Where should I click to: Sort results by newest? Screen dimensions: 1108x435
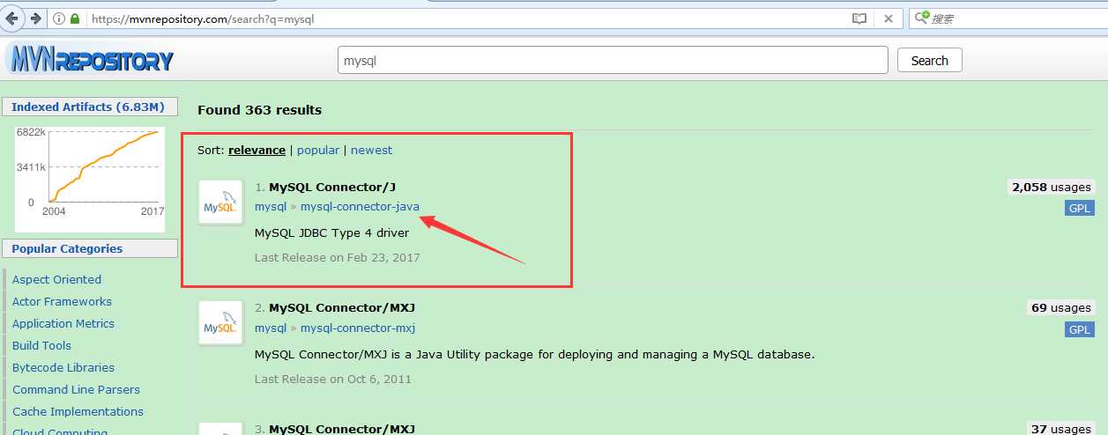point(371,150)
